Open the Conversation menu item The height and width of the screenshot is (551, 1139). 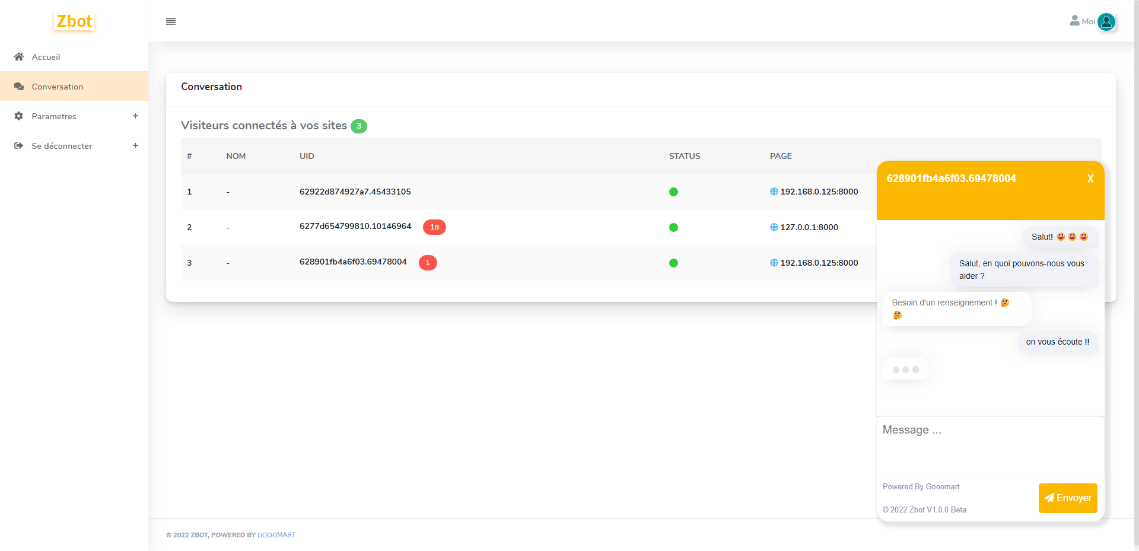58,87
